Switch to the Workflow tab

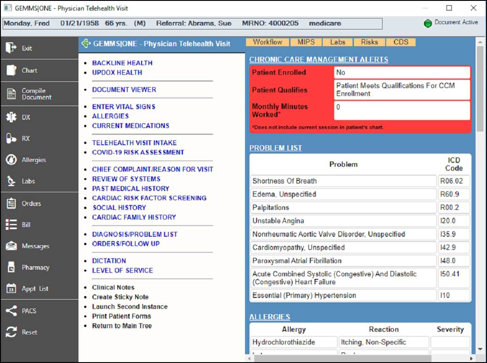tap(268, 42)
